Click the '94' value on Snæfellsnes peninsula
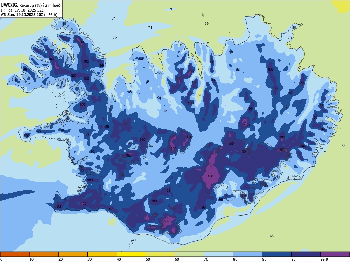 click(x=63, y=130)
